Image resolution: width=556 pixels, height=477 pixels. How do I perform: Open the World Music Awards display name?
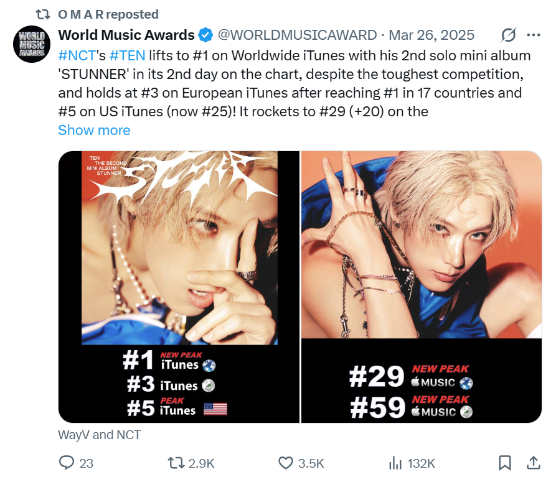pos(126,35)
